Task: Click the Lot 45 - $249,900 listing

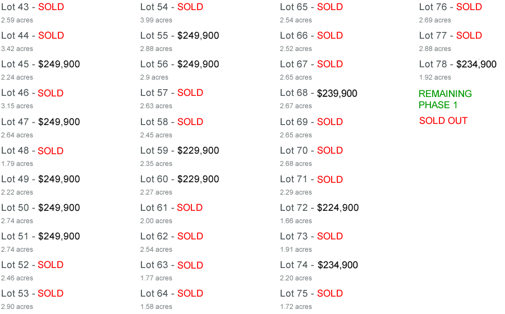Action: tap(40, 64)
